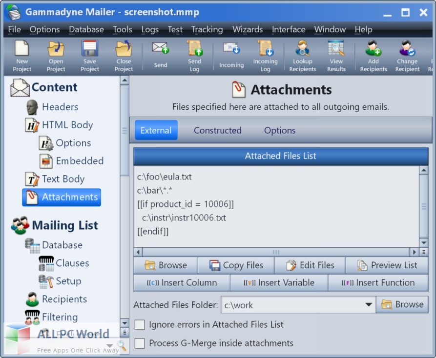Select Attachments in the sidebar tree
This screenshot has height=358, width=436.
coord(62,197)
